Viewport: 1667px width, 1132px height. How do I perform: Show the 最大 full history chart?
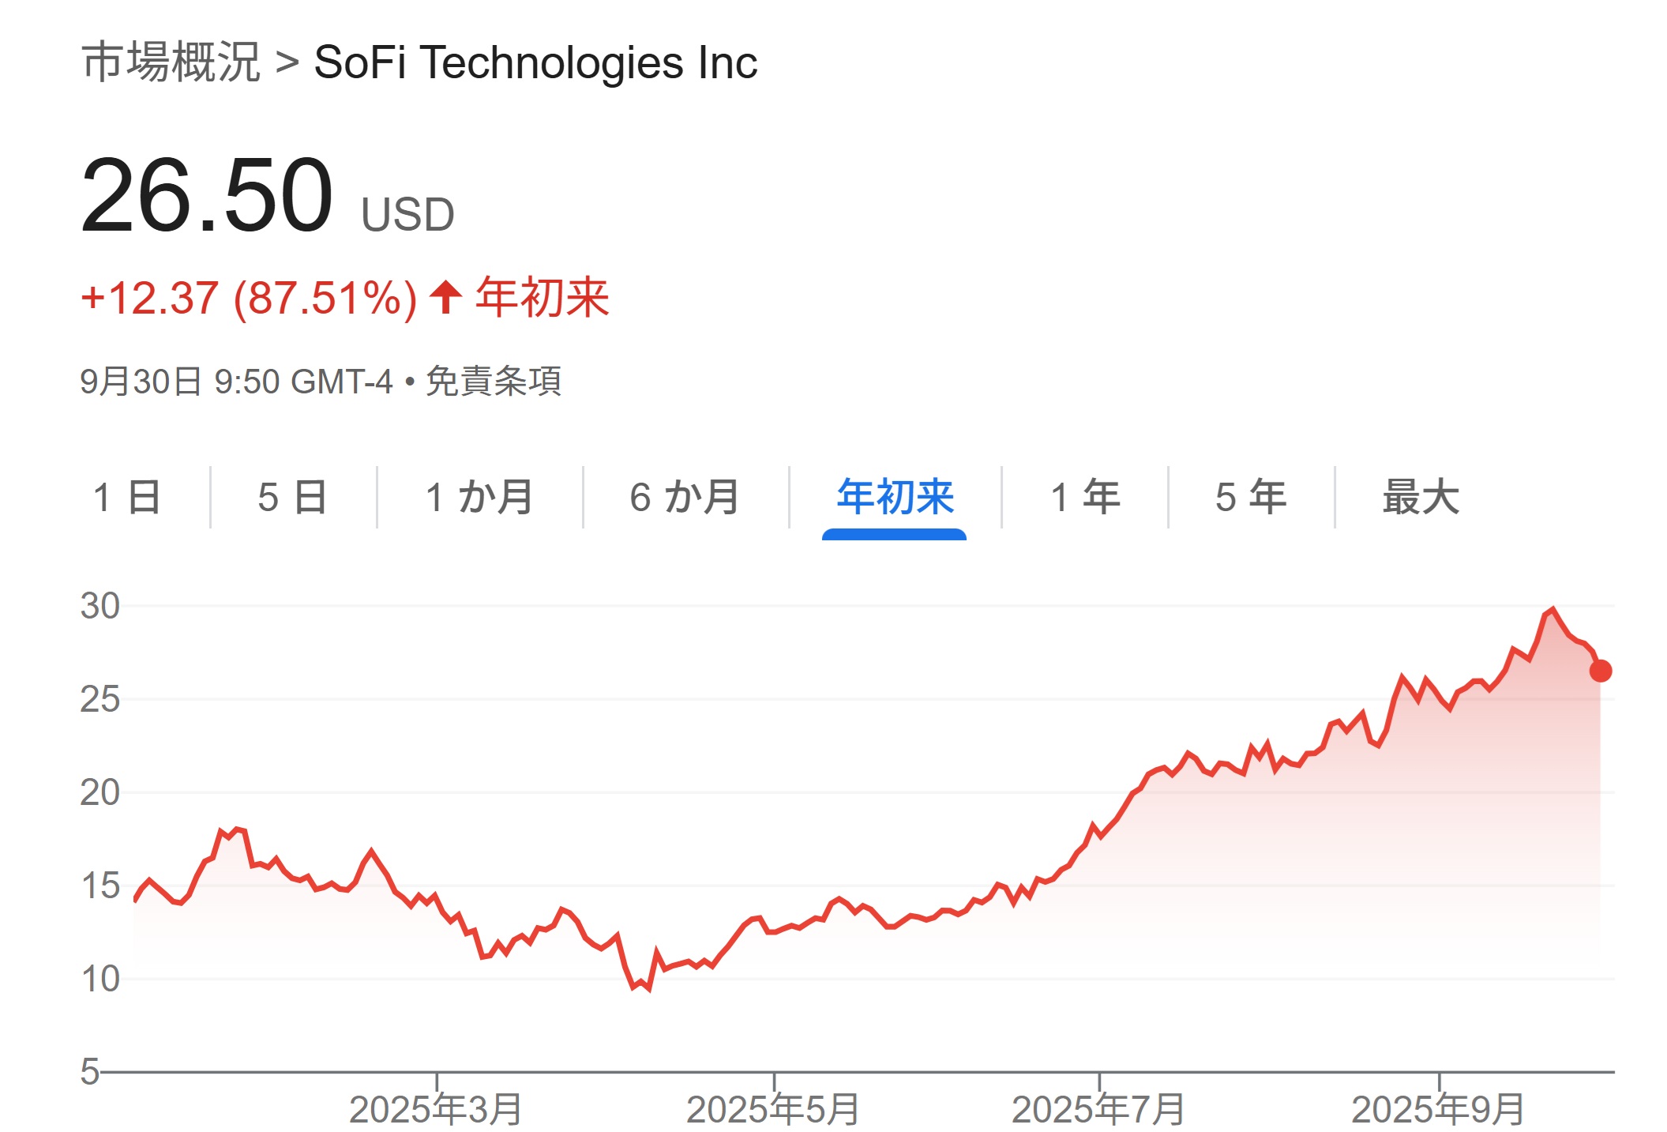tap(1421, 497)
